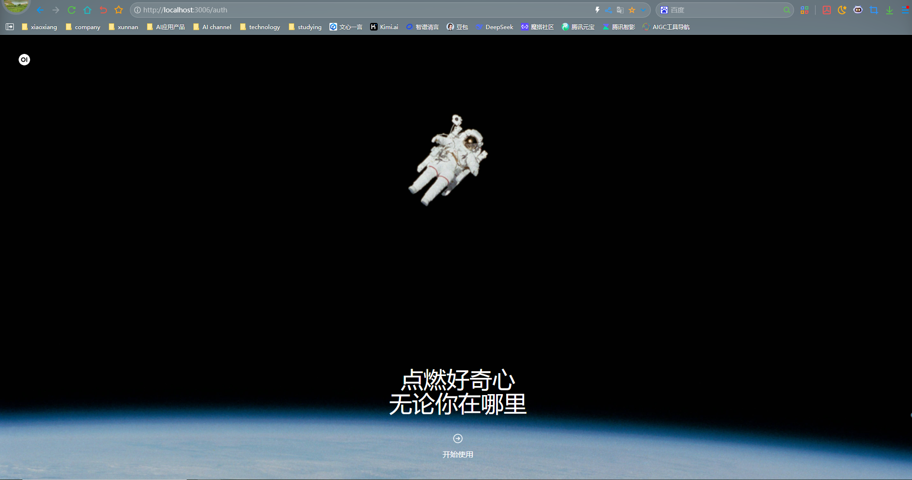
Task: Click the red undo closed-tab arrow
Action: point(103,10)
